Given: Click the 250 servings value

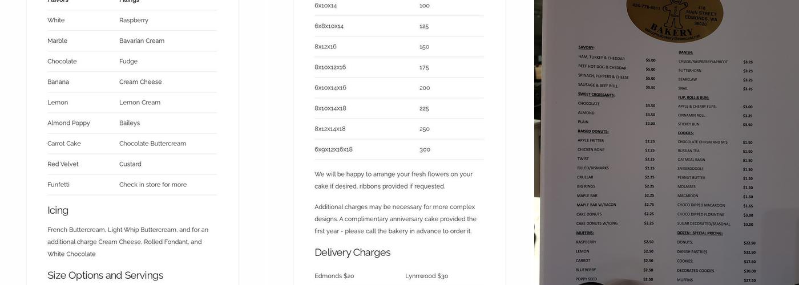Looking at the screenshot, I should (x=425, y=129).
